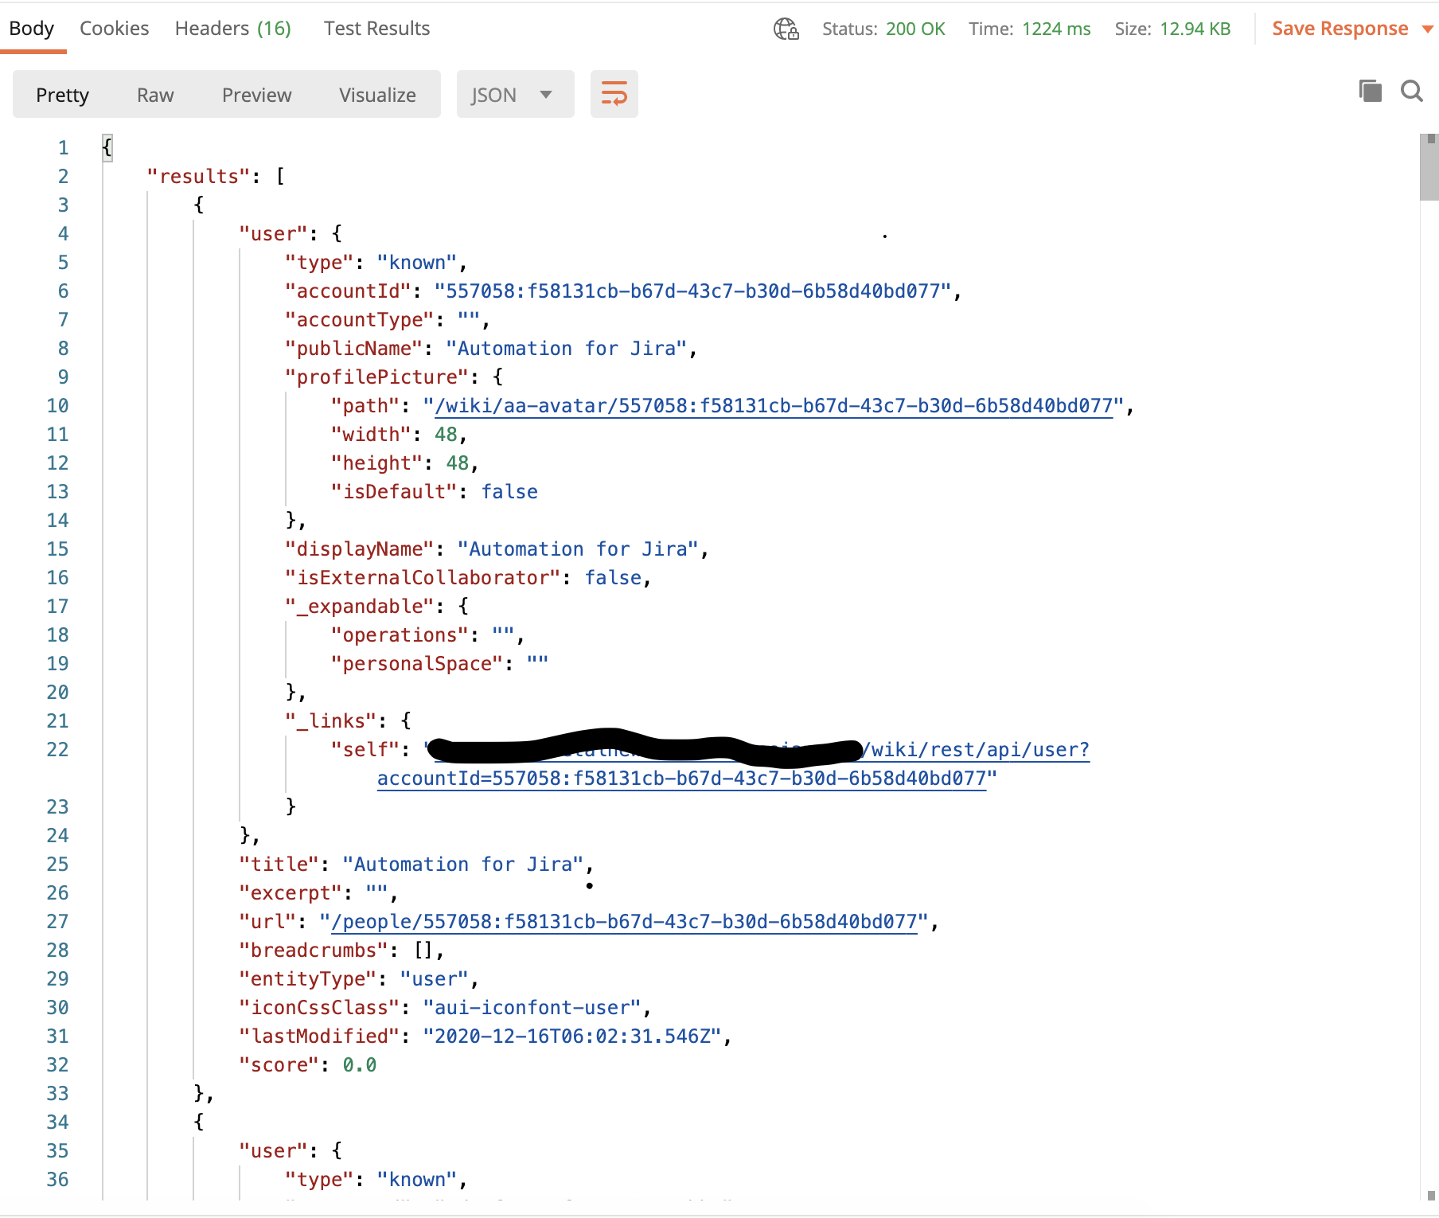View the Test Results tab

click(376, 29)
